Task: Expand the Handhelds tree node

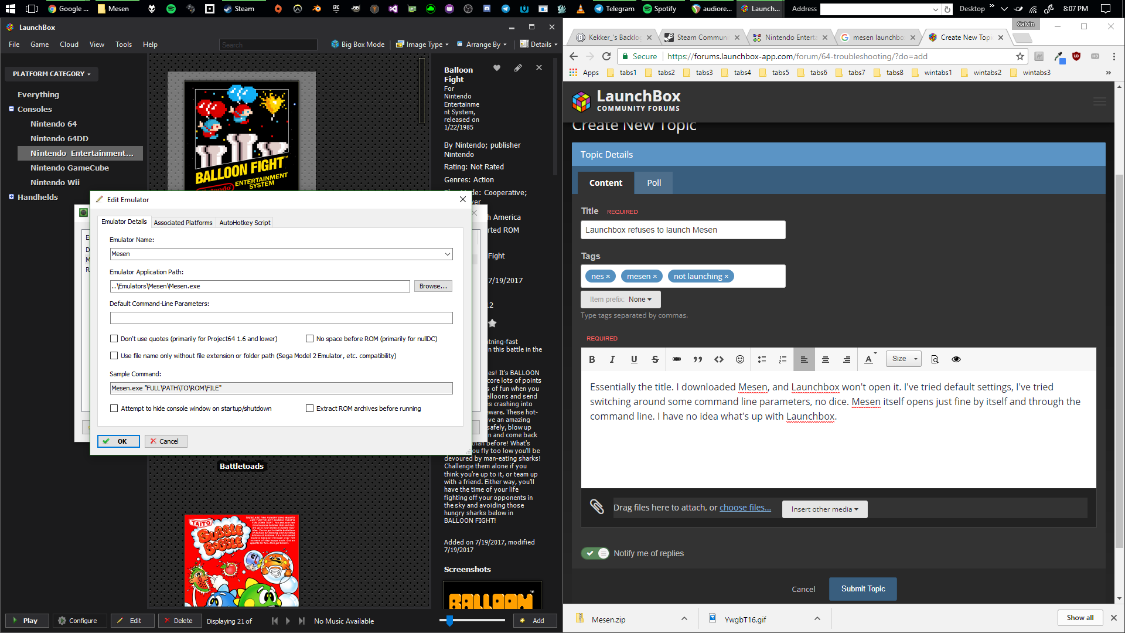Action: coord(11,197)
